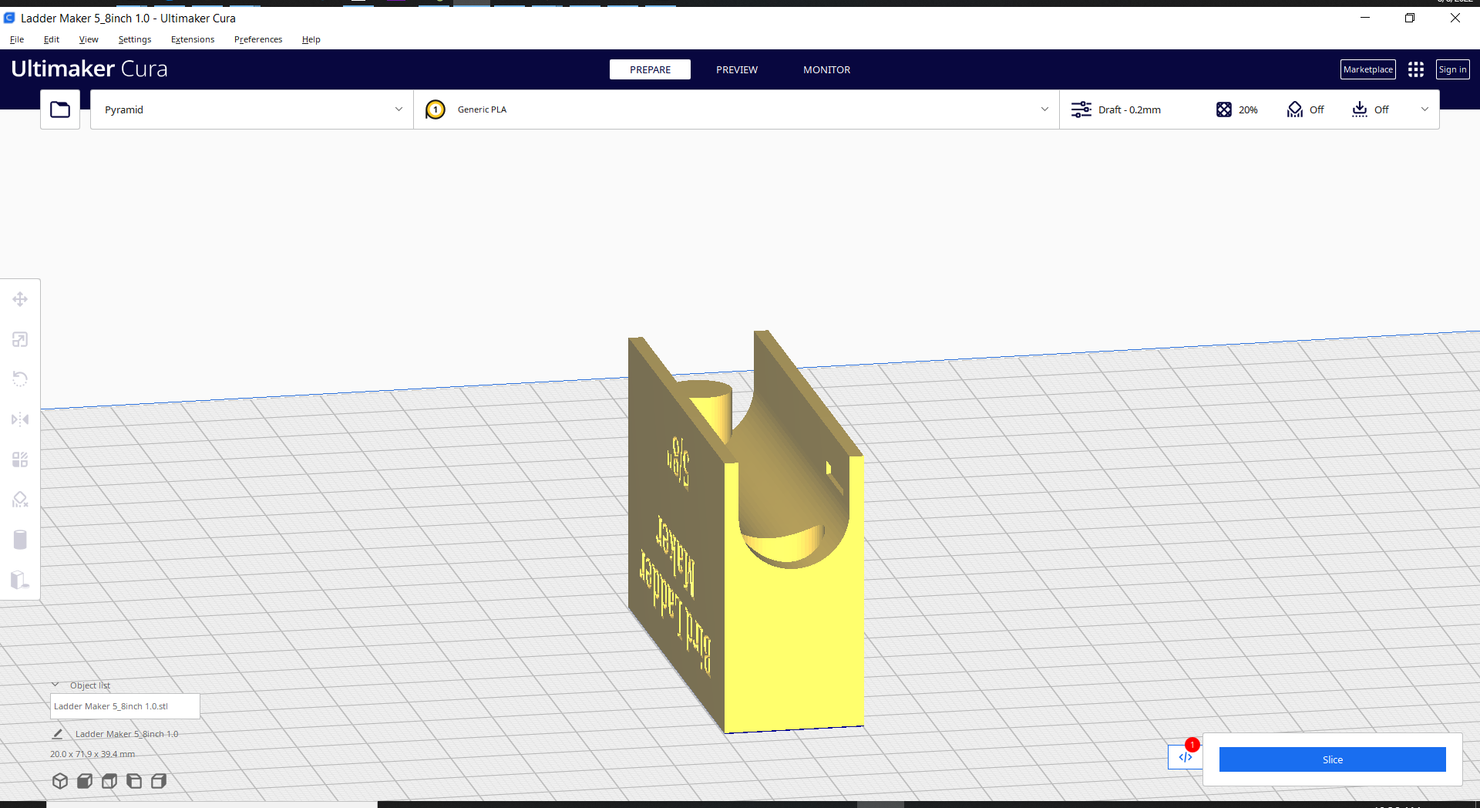Select the Scale tool
The height and width of the screenshot is (808, 1480).
pos(20,339)
